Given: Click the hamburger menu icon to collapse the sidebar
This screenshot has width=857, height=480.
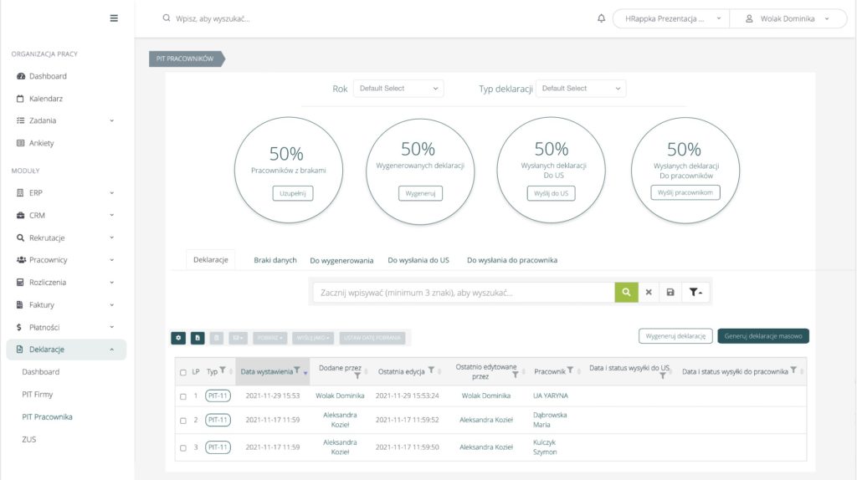Looking at the screenshot, I should tap(114, 18).
